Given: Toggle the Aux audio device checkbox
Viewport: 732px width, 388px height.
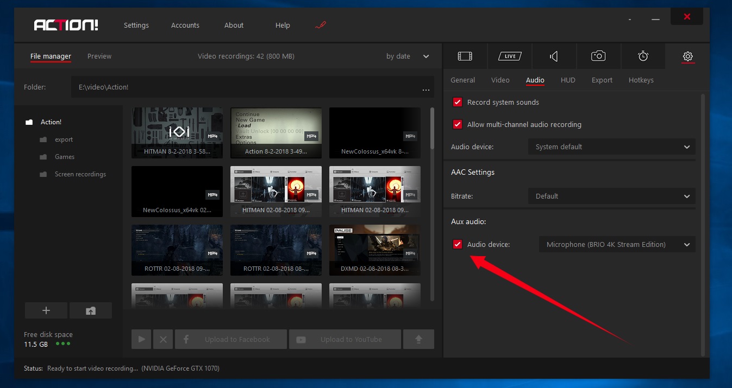Looking at the screenshot, I should tap(458, 244).
